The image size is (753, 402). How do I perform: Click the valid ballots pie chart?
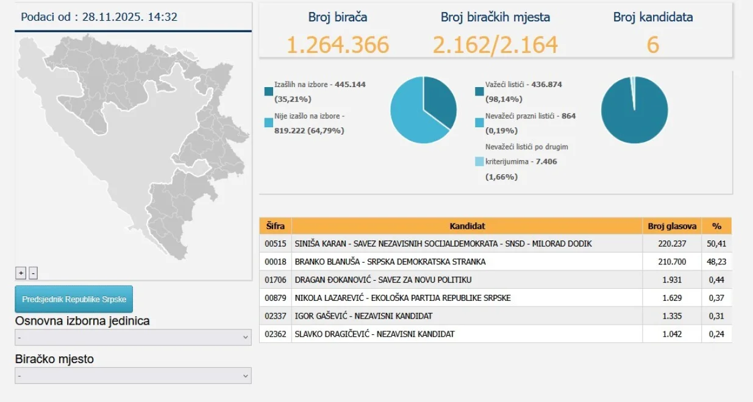pos(634,110)
